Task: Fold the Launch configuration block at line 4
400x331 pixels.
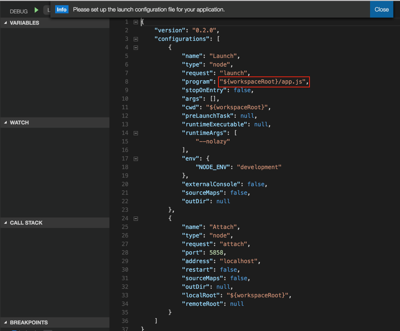Action: click(136, 48)
